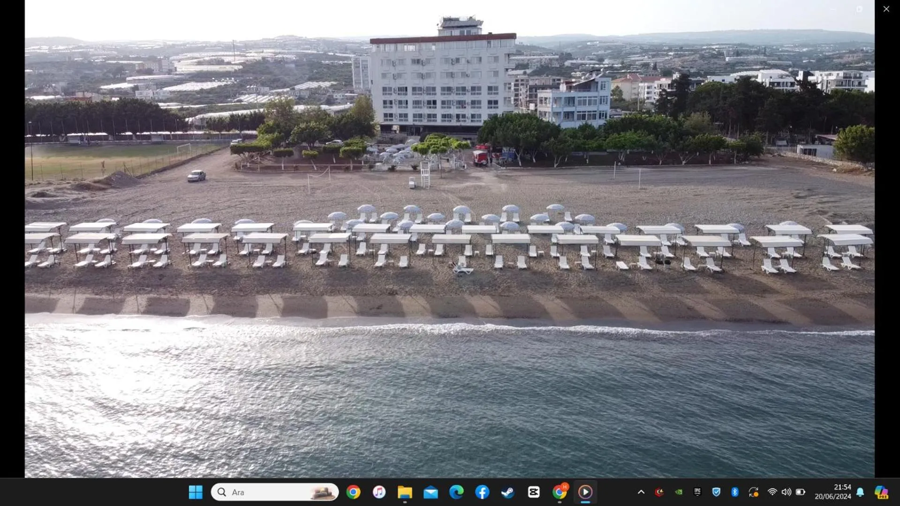
Task: Open the Mail app
Action: [431, 492]
